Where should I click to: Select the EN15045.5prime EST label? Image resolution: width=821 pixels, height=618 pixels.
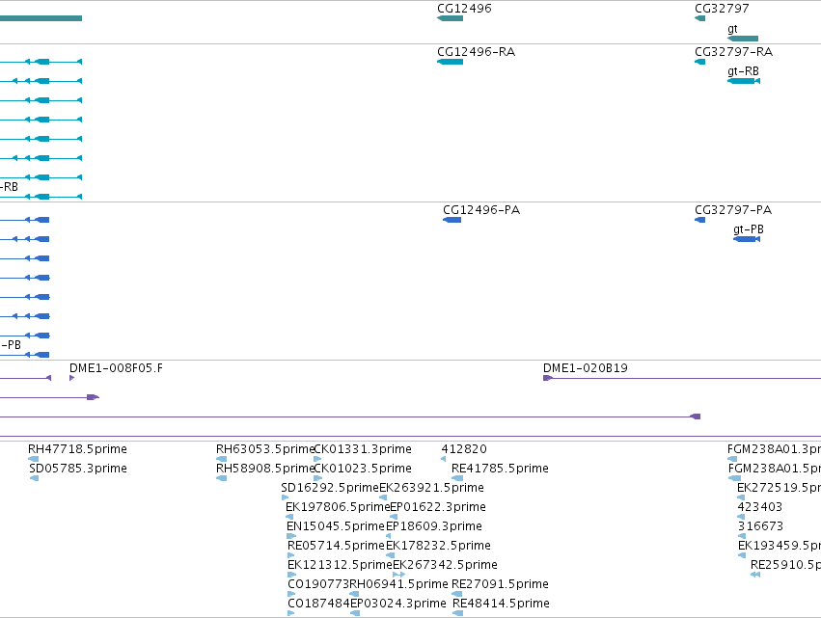[x=336, y=526]
